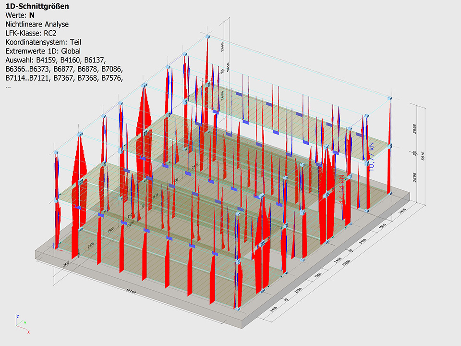Select the red X axis label
The width and height of the screenshot is (461, 346).
(x=29, y=332)
